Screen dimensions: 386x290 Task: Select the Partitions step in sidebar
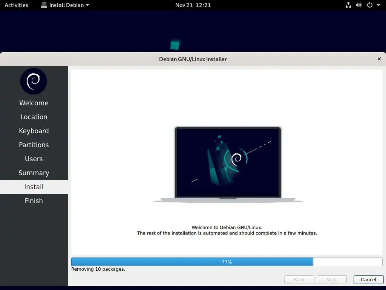point(34,145)
